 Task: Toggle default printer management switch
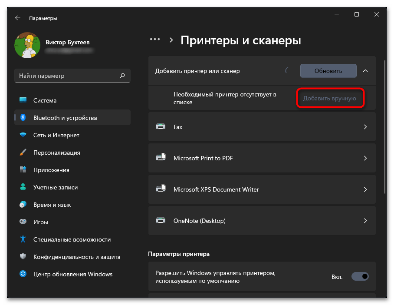pyautogui.click(x=360, y=276)
